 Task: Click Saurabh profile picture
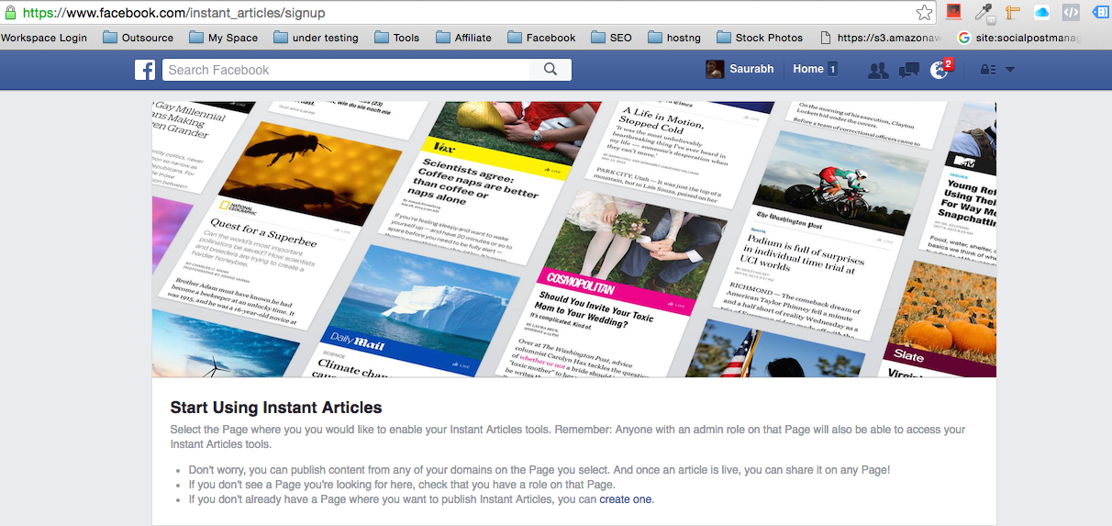pyautogui.click(x=715, y=69)
